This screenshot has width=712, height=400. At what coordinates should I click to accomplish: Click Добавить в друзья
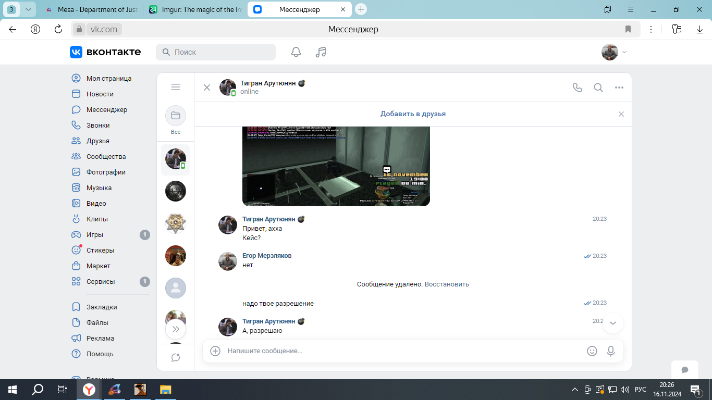[x=413, y=114]
